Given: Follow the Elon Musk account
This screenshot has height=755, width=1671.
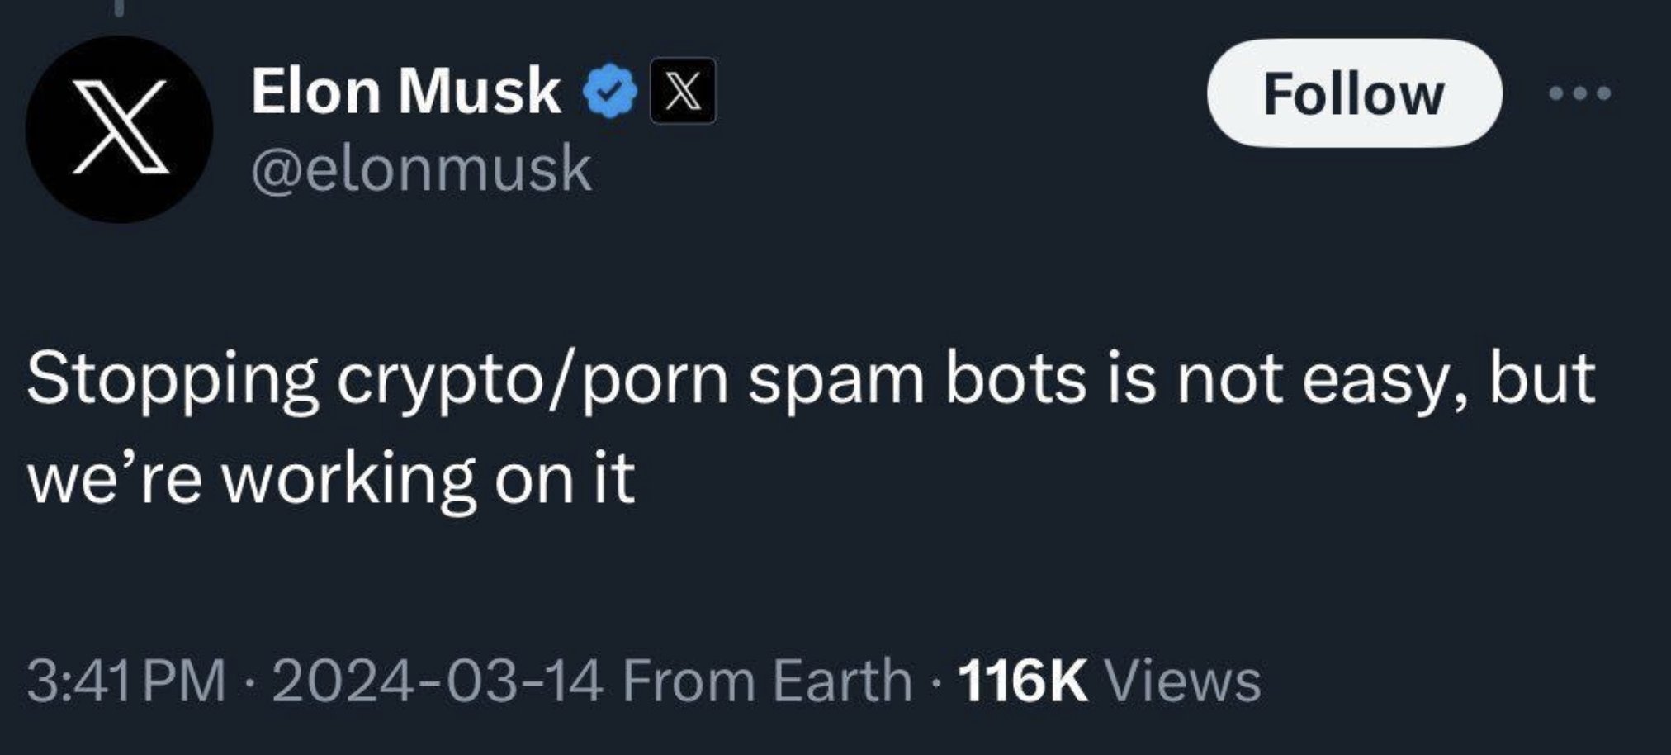Looking at the screenshot, I should coord(1354,93).
